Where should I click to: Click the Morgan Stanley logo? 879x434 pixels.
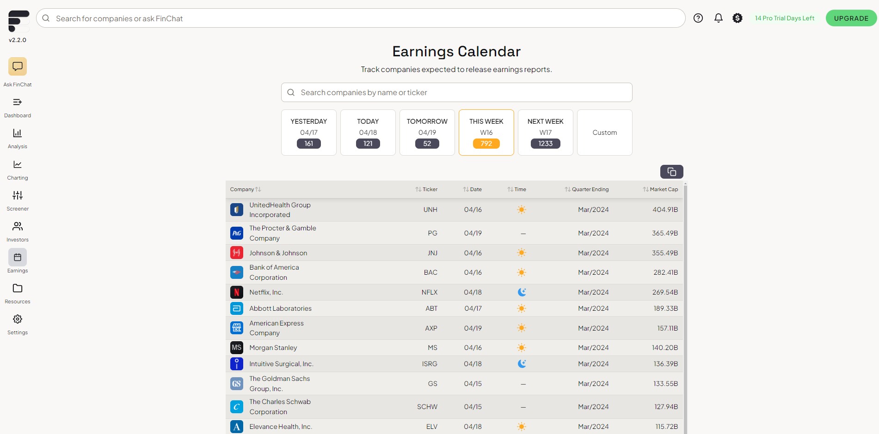[x=237, y=348]
